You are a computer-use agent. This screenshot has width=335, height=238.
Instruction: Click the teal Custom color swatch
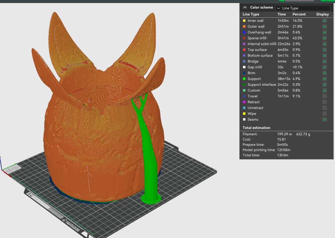[x=244, y=90]
